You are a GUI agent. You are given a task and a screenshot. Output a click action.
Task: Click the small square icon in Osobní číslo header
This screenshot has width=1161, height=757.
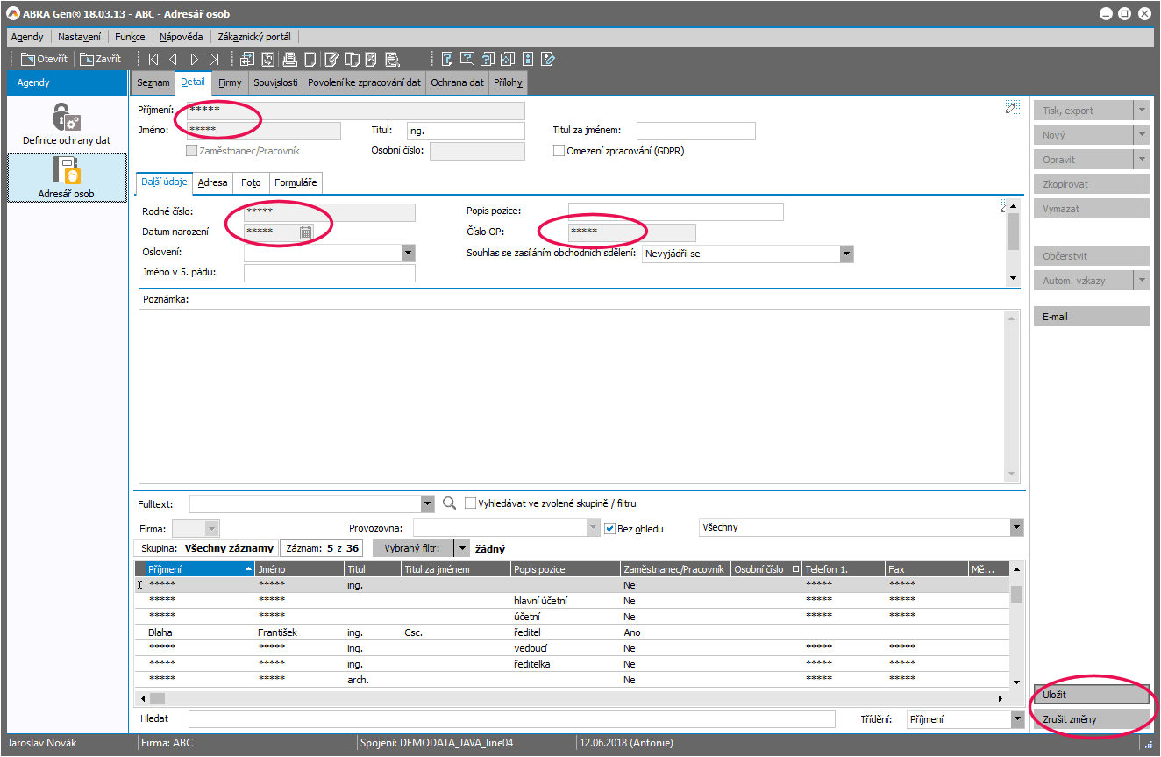tap(795, 569)
